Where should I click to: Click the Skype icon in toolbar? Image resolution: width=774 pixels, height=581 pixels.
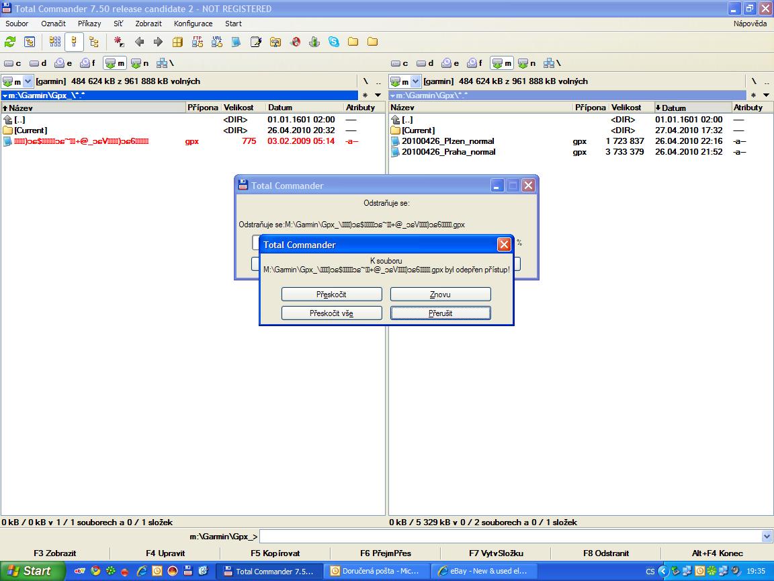(x=334, y=42)
